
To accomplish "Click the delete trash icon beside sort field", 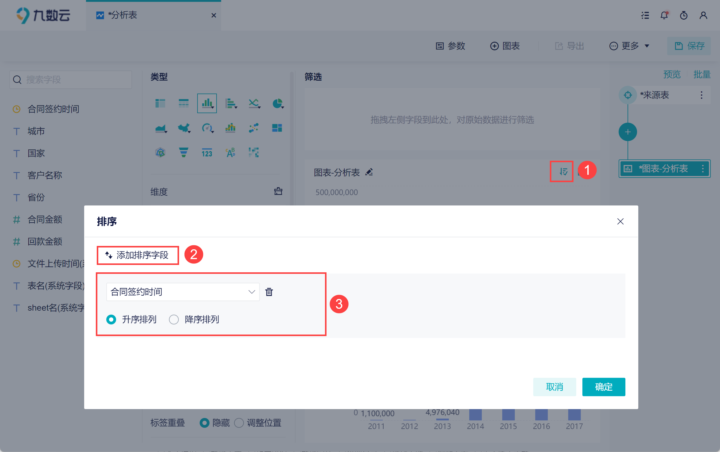I will 269,292.
